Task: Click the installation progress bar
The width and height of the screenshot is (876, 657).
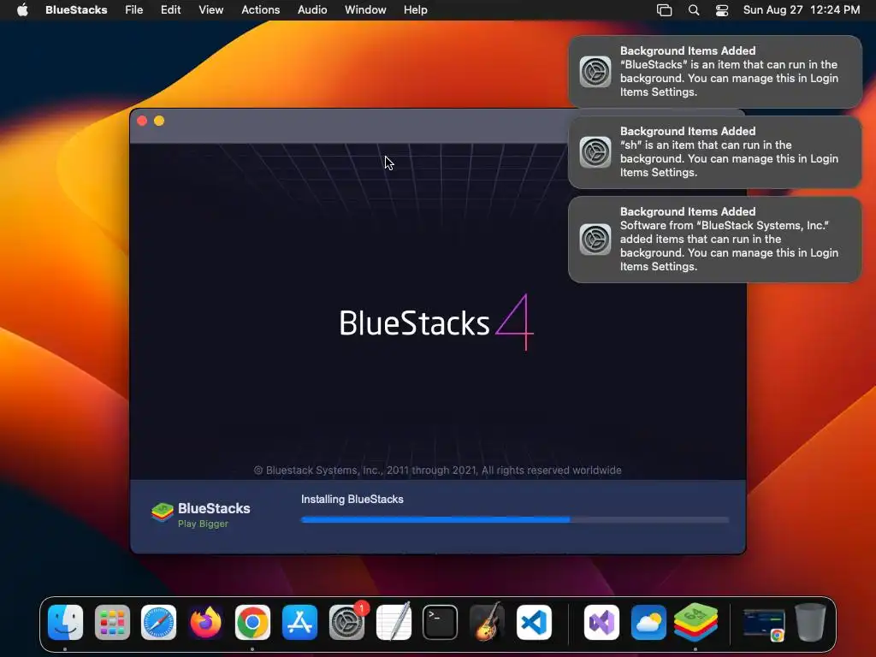Action: coord(514,519)
